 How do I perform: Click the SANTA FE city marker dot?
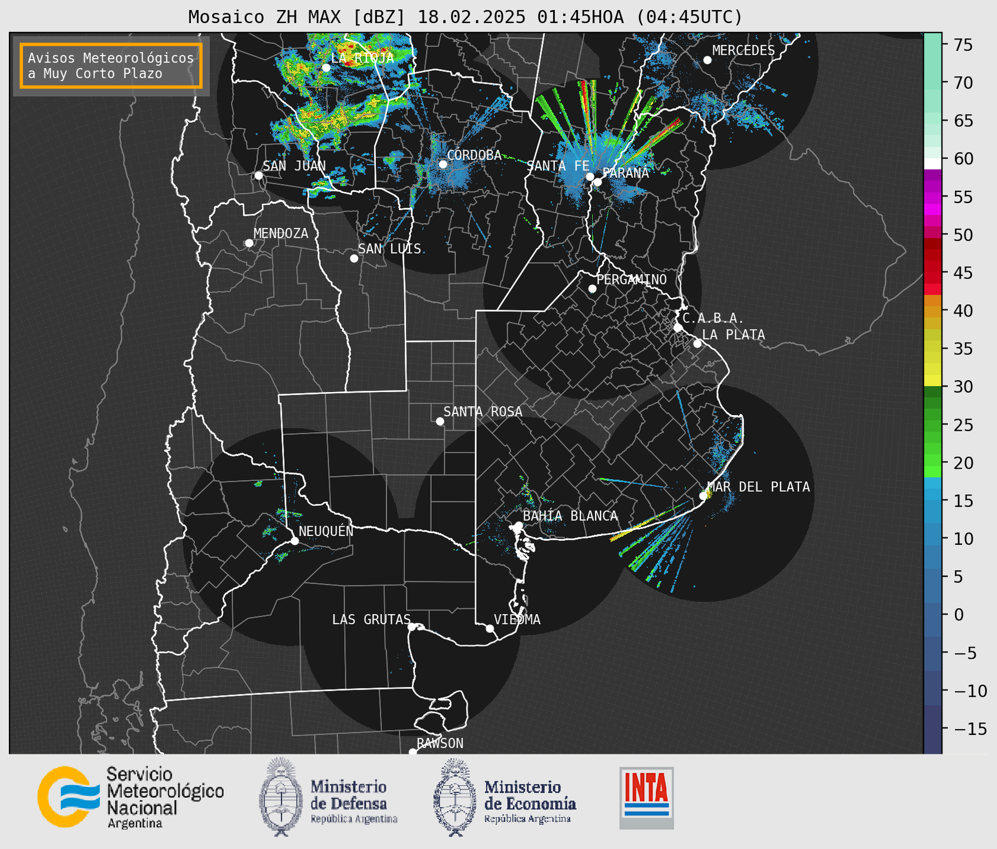[590, 177]
